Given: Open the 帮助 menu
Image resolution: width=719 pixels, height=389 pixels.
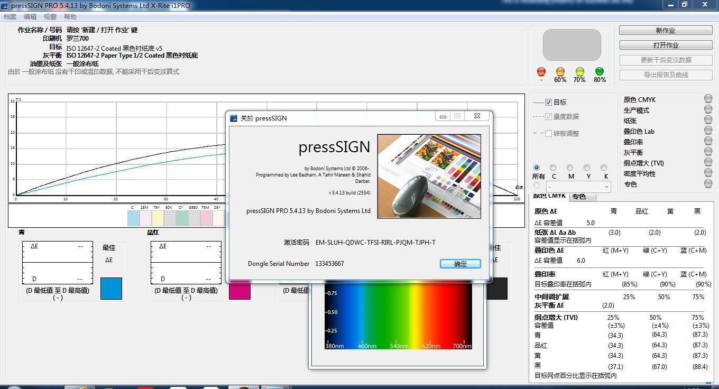Looking at the screenshot, I should (x=70, y=17).
